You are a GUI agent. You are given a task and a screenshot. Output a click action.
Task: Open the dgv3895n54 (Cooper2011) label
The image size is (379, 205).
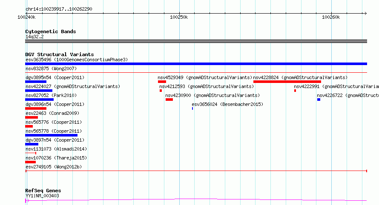[55, 77]
